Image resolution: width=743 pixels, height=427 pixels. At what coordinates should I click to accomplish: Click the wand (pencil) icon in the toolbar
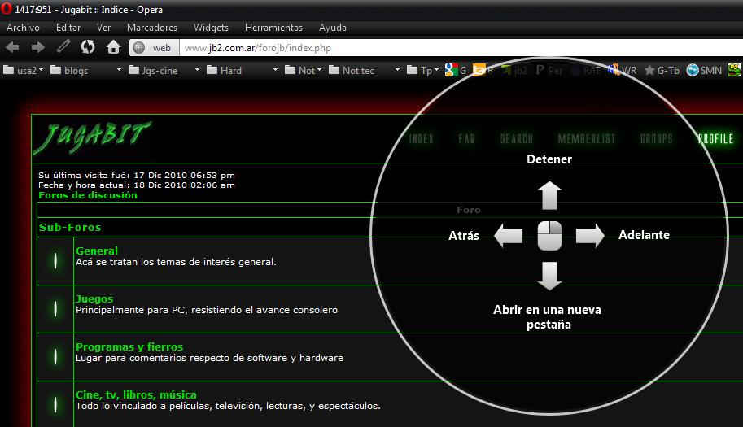tap(63, 46)
